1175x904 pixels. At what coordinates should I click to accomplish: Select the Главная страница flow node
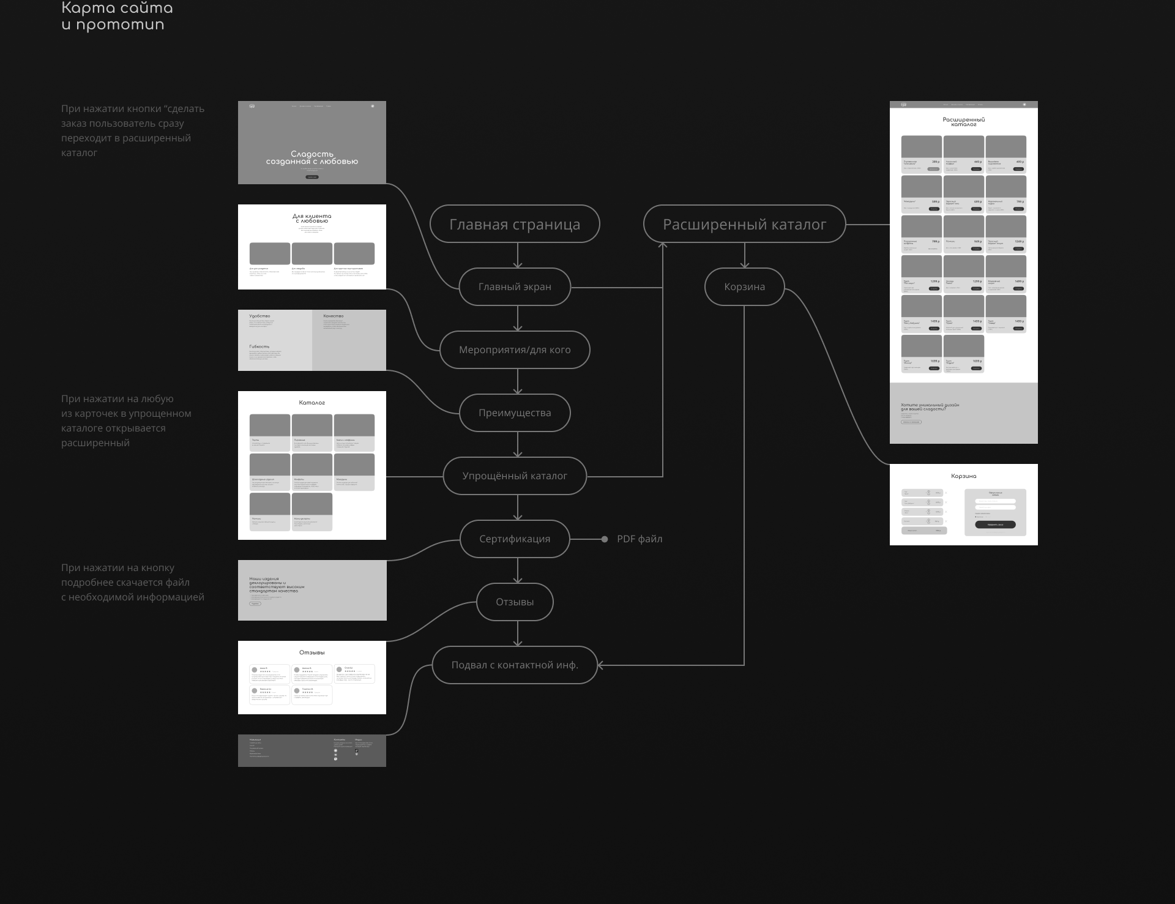[x=515, y=224]
